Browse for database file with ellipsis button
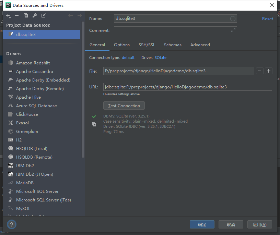 click(x=259, y=71)
